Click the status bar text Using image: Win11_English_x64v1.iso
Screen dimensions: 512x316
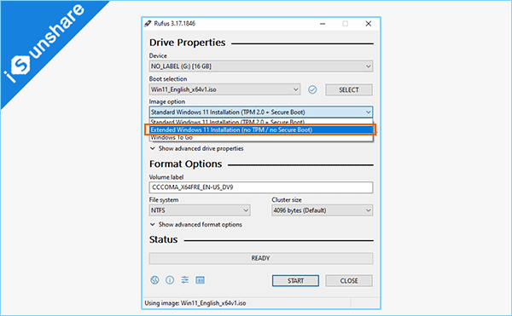(x=195, y=303)
